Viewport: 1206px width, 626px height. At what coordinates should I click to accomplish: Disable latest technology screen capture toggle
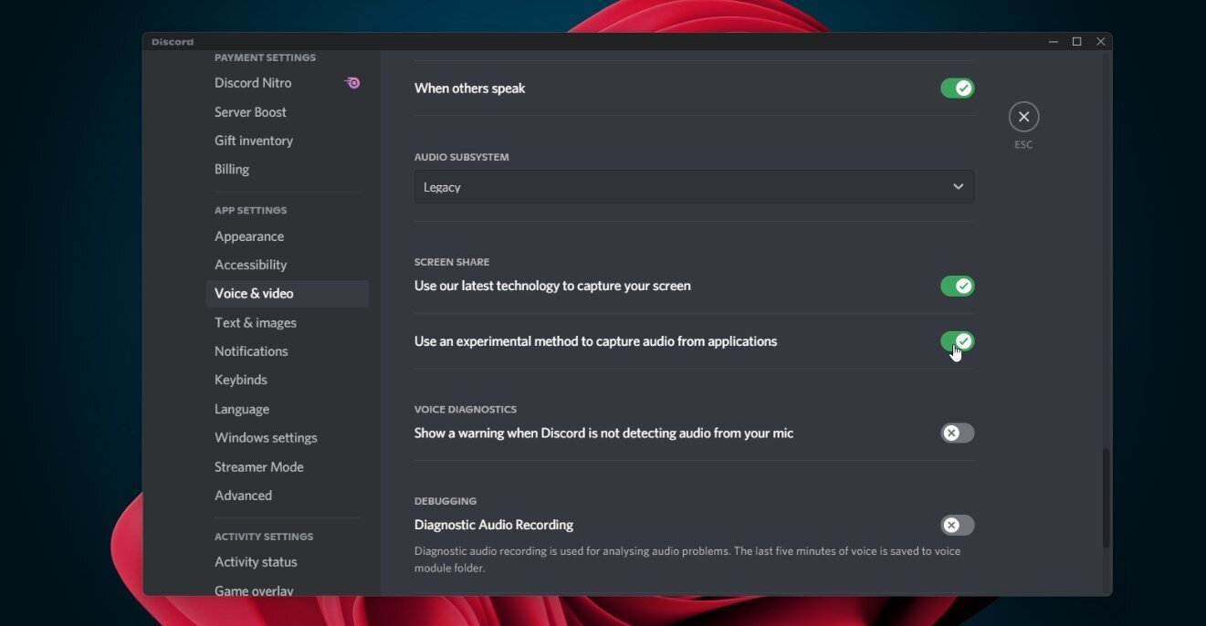click(x=957, y=287)
